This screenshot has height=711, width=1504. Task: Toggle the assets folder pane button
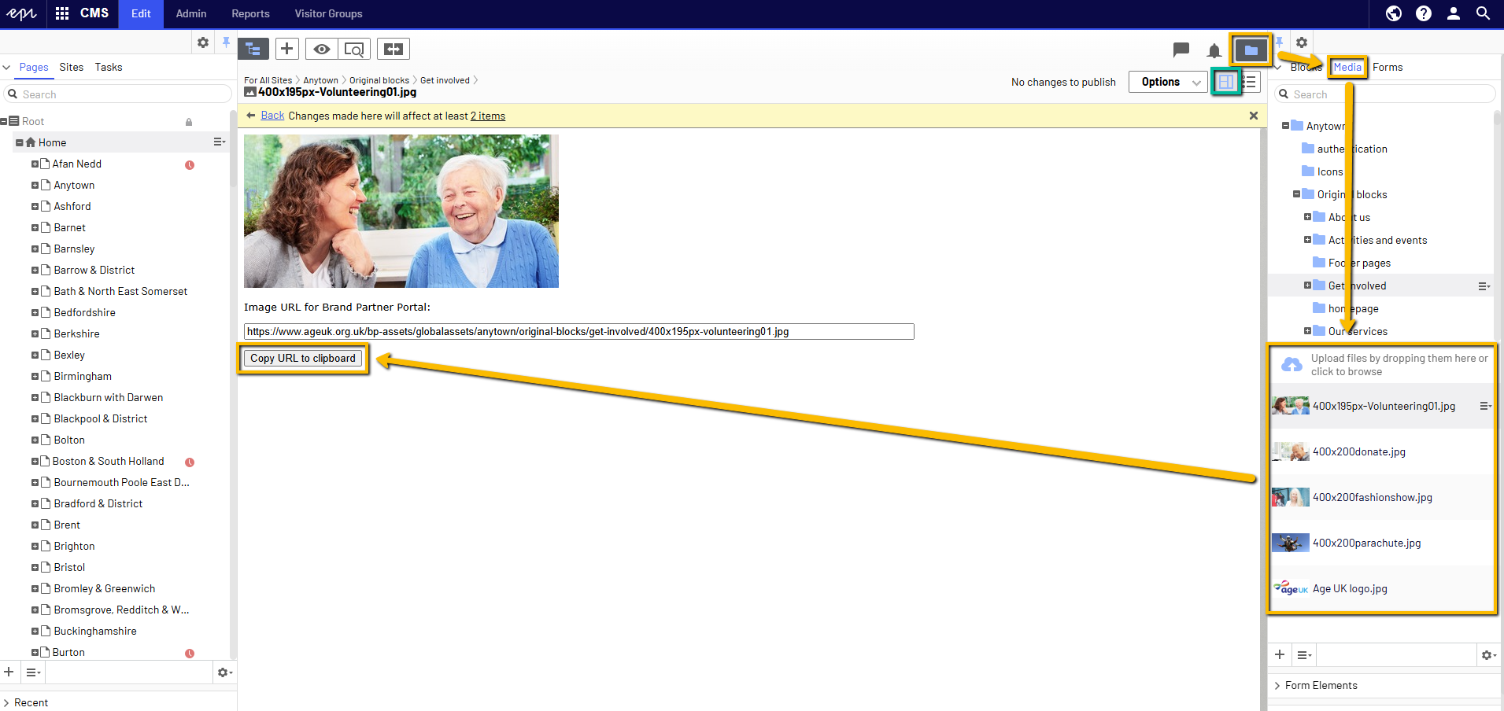click(x=1251, y=50)
